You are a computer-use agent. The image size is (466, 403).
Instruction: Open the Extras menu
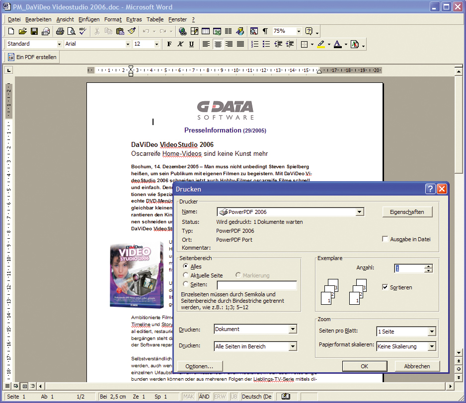(x=134, y=19)
